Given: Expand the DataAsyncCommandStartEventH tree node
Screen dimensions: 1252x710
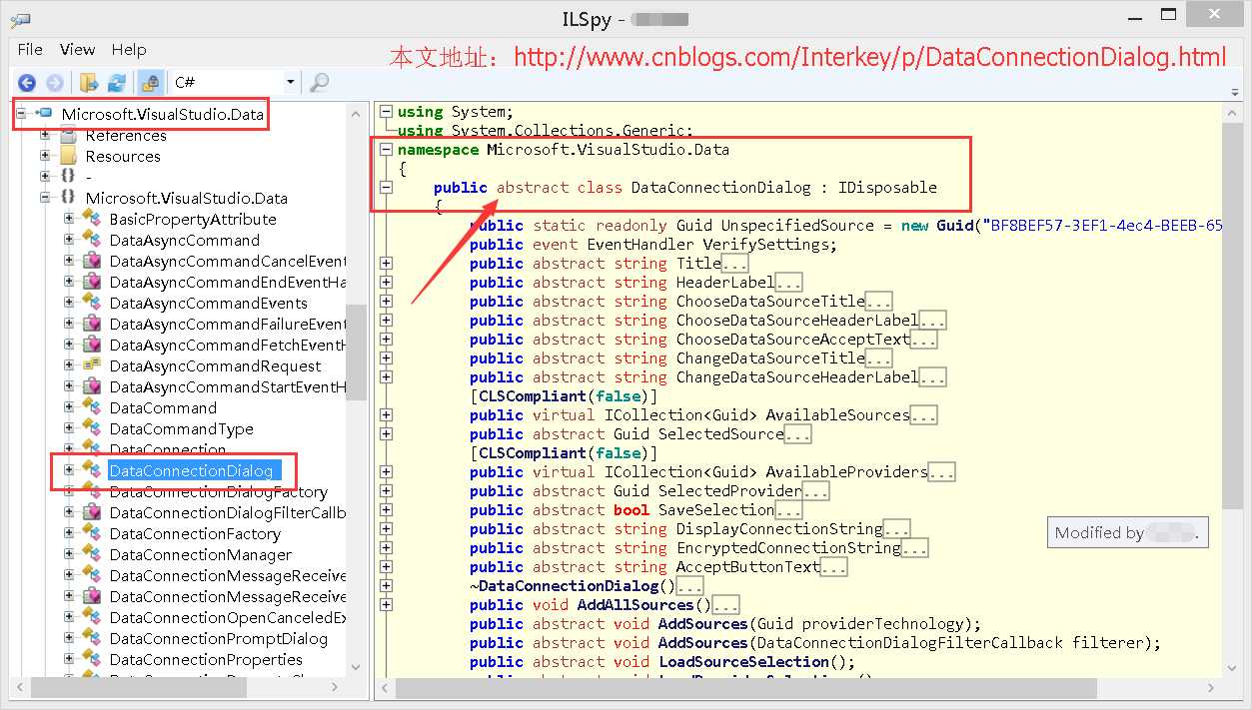Looking at the screenshot, I should click(x=69, y=386).
